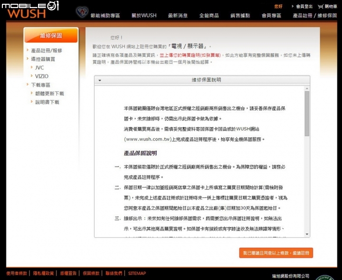The width and height of the screenshot is (342, 280).
Task: Open 節能補助專區 menu
Action: 105,16
